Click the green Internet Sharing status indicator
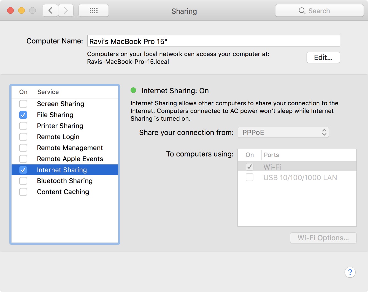Viewport: 368px width, 292px height. pyautogui.click(x=133, y=90)
